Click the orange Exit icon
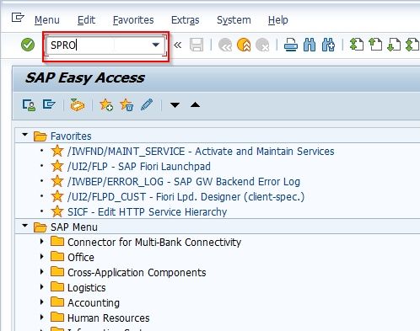 click(x=244, y=45)
